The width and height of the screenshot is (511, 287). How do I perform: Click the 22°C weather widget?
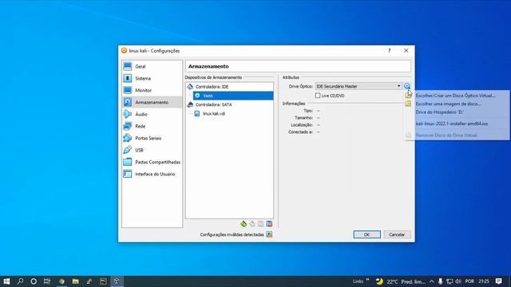point(400,281)
